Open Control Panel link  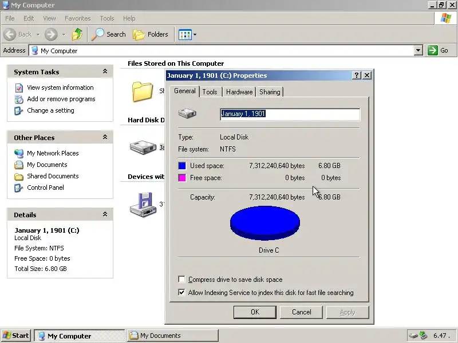point(45,188)
